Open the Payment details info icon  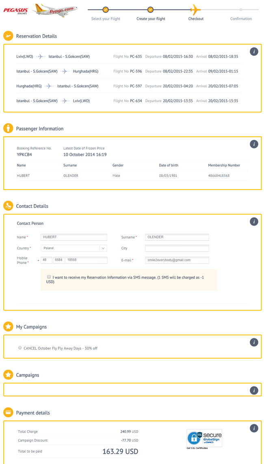click(254, 428)
